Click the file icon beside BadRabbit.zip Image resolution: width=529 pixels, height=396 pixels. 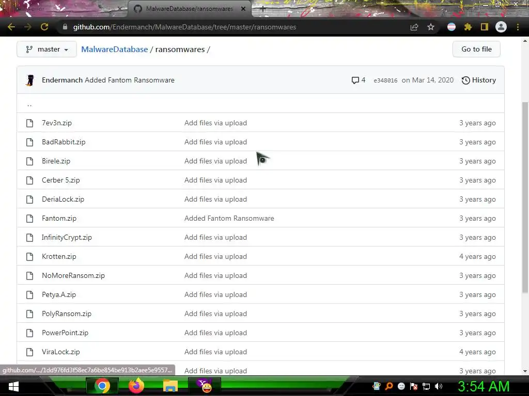[x=29, y=142]
